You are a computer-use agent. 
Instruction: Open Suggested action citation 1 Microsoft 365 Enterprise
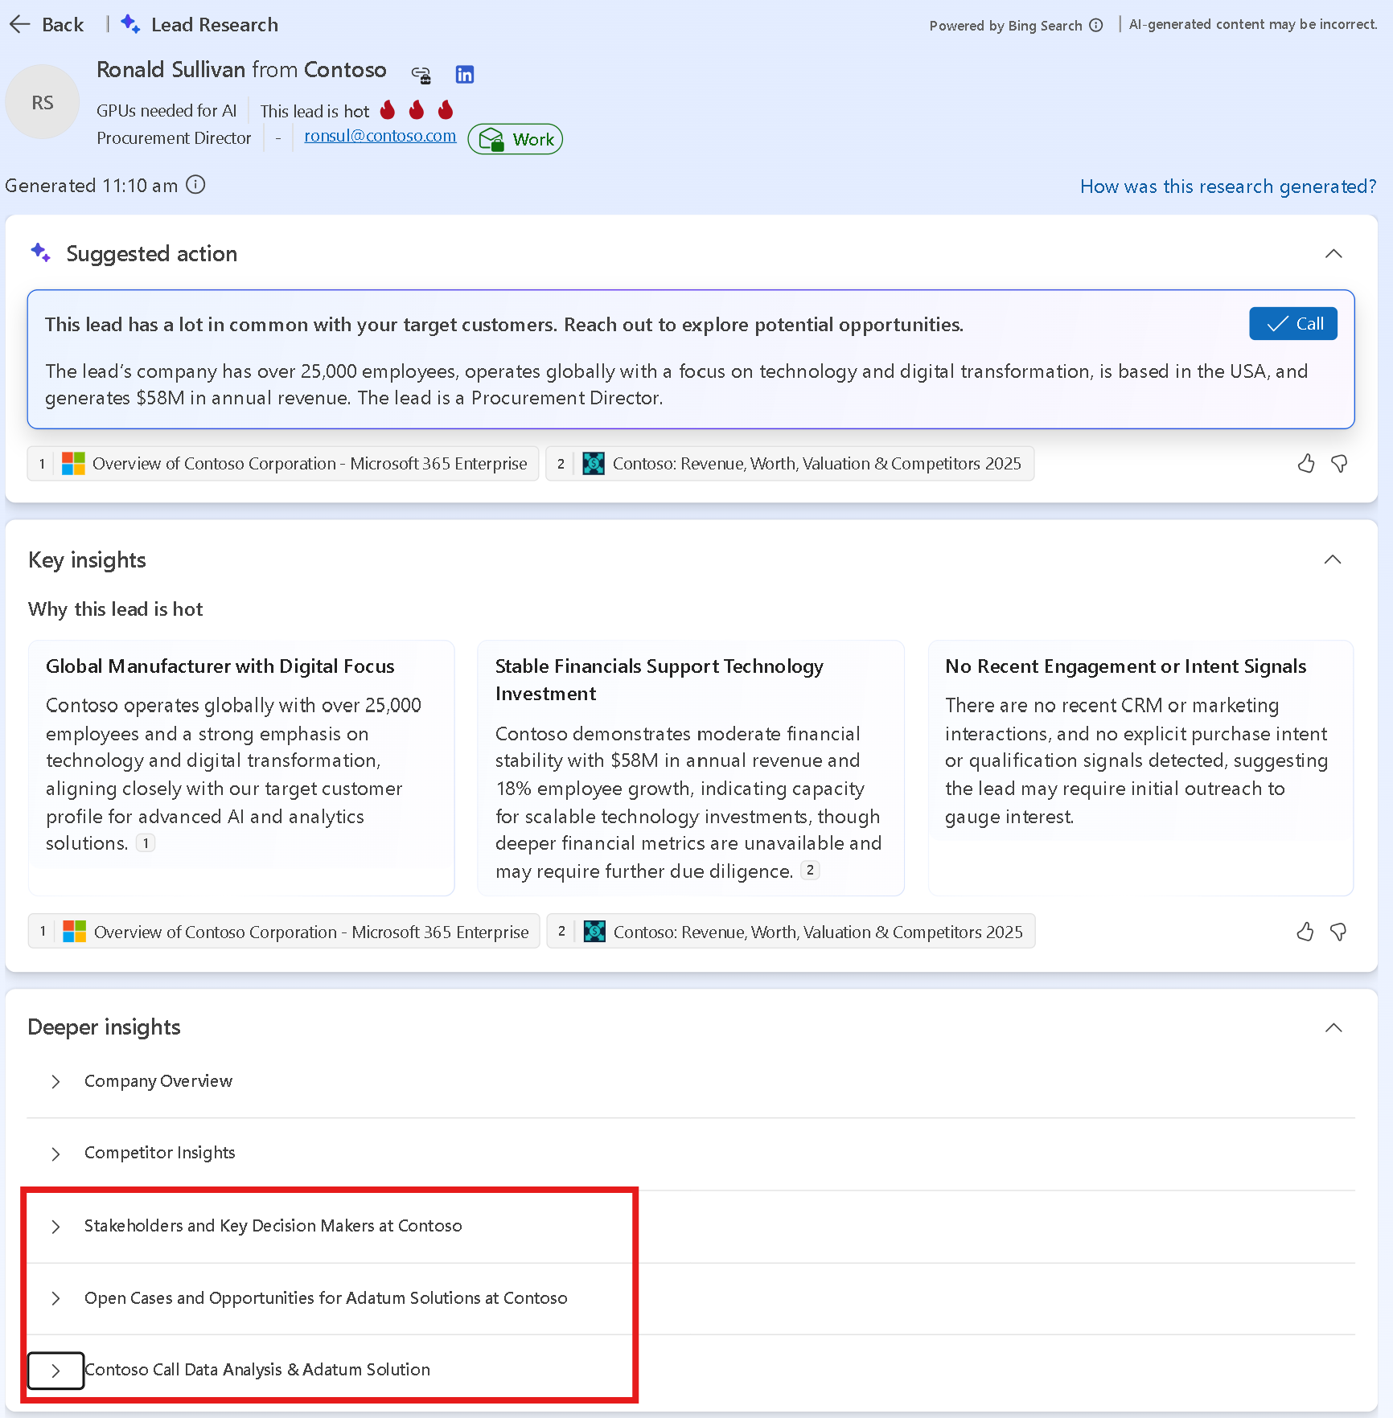[x=283, y=464]
